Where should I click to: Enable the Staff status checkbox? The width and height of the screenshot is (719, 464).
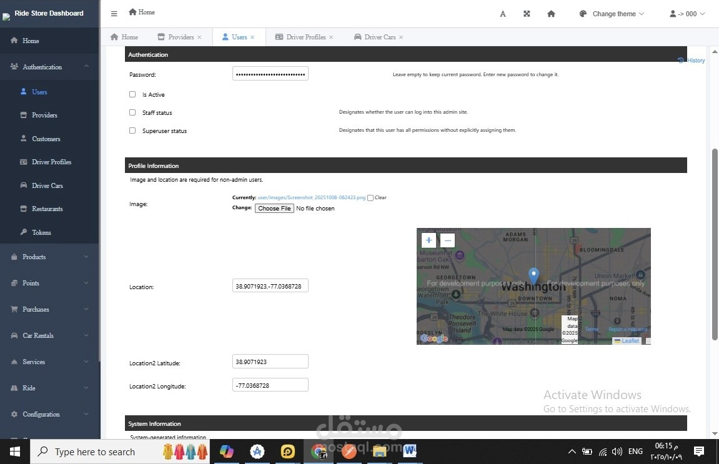[132, 112]
